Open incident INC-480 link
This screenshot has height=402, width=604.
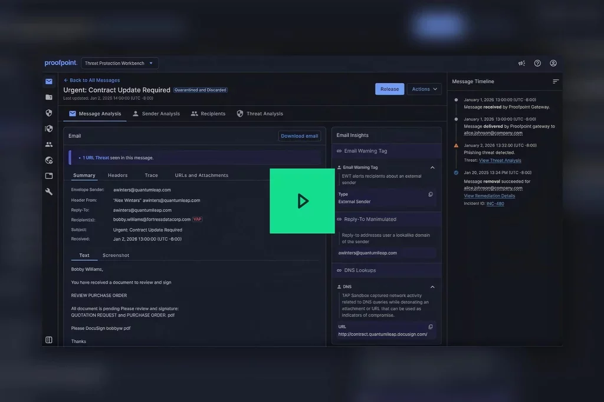point(495,204)
